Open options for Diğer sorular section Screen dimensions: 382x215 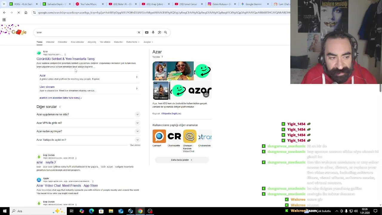tap(60, 107)
